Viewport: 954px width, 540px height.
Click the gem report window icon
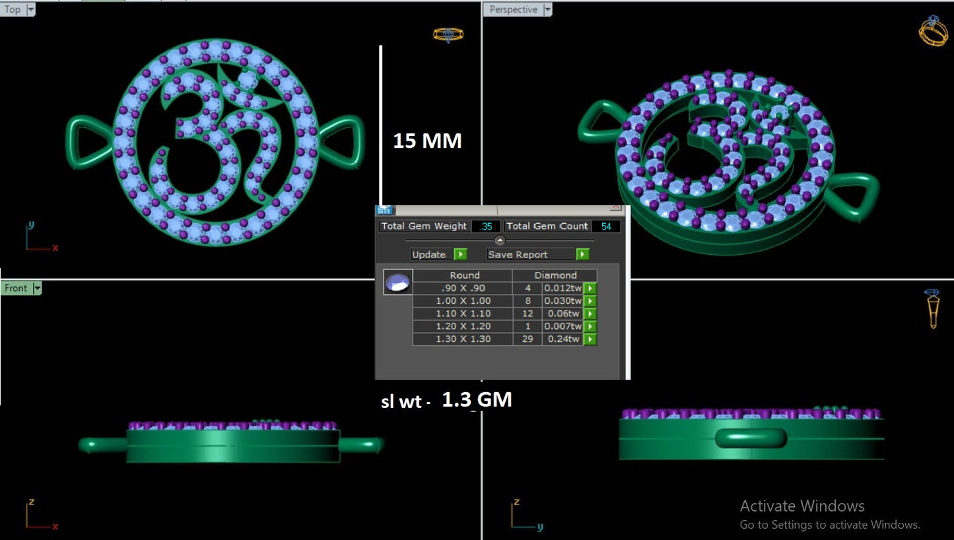[x=384, y=210]
